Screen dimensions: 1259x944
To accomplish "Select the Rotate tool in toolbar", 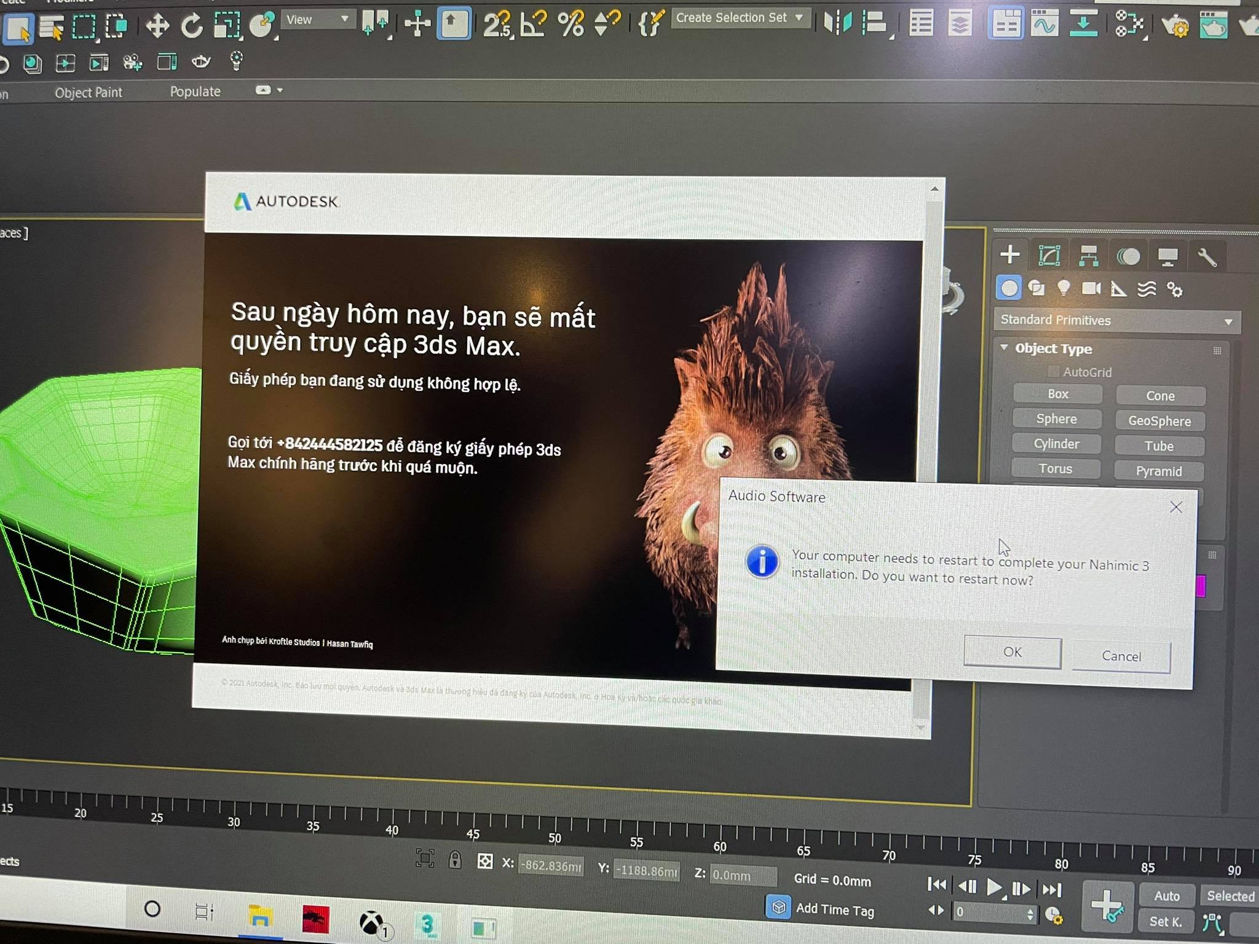I will pyautogui.click(x=192, y=26).
